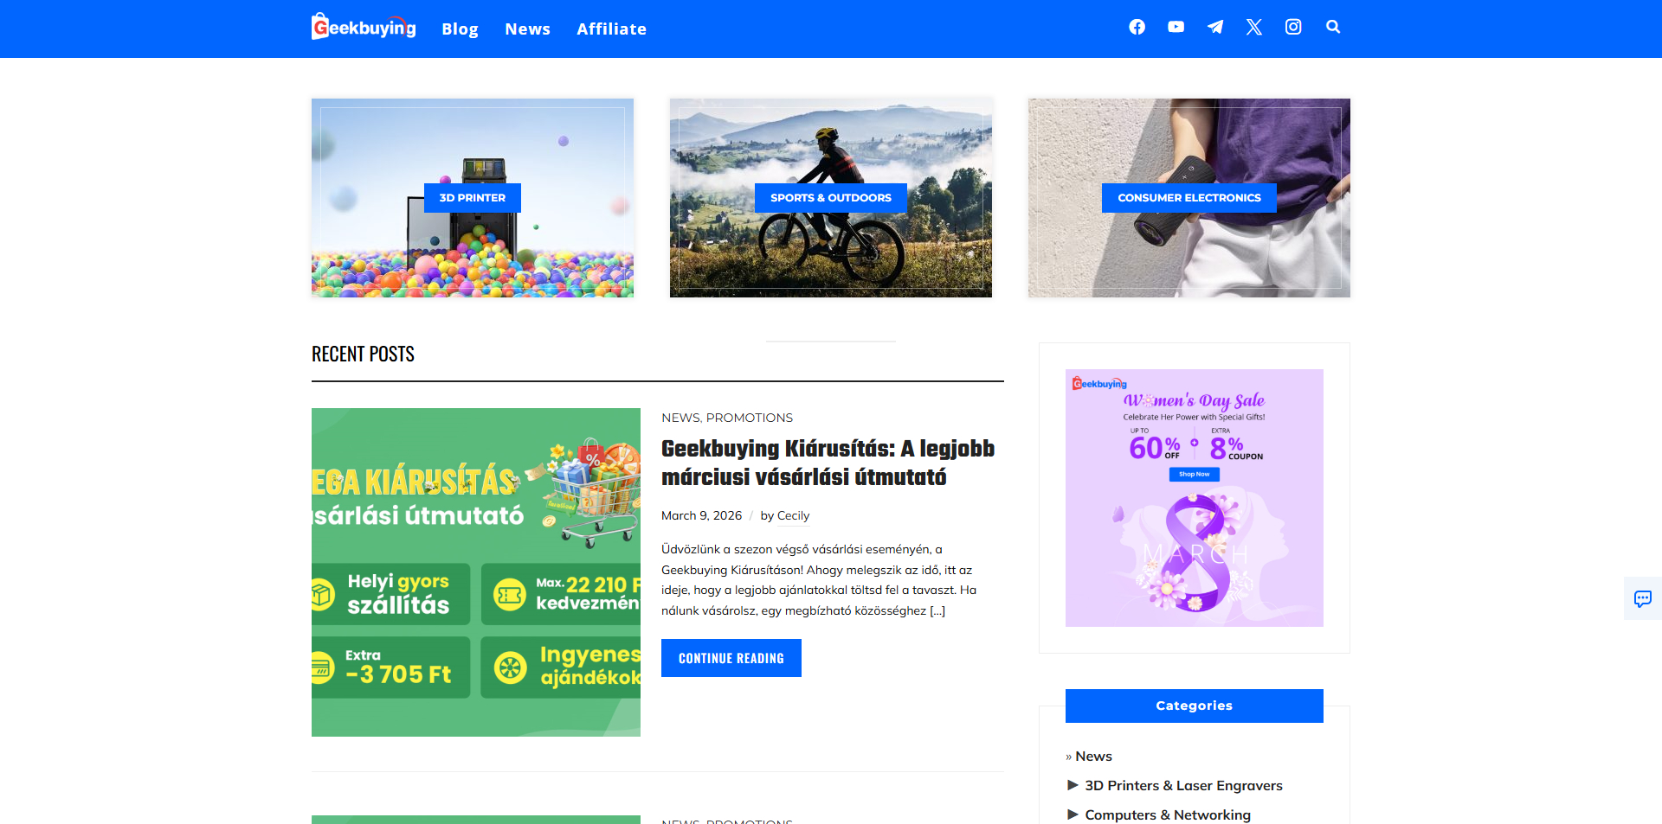Image resolution: width=1662 pixels, height=824 pixels.
Task: Open the author link Cecily
Action: pyautogui.click(x=793, y=515)
